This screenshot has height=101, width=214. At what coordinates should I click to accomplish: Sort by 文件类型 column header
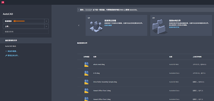click(x=86, y=57)
